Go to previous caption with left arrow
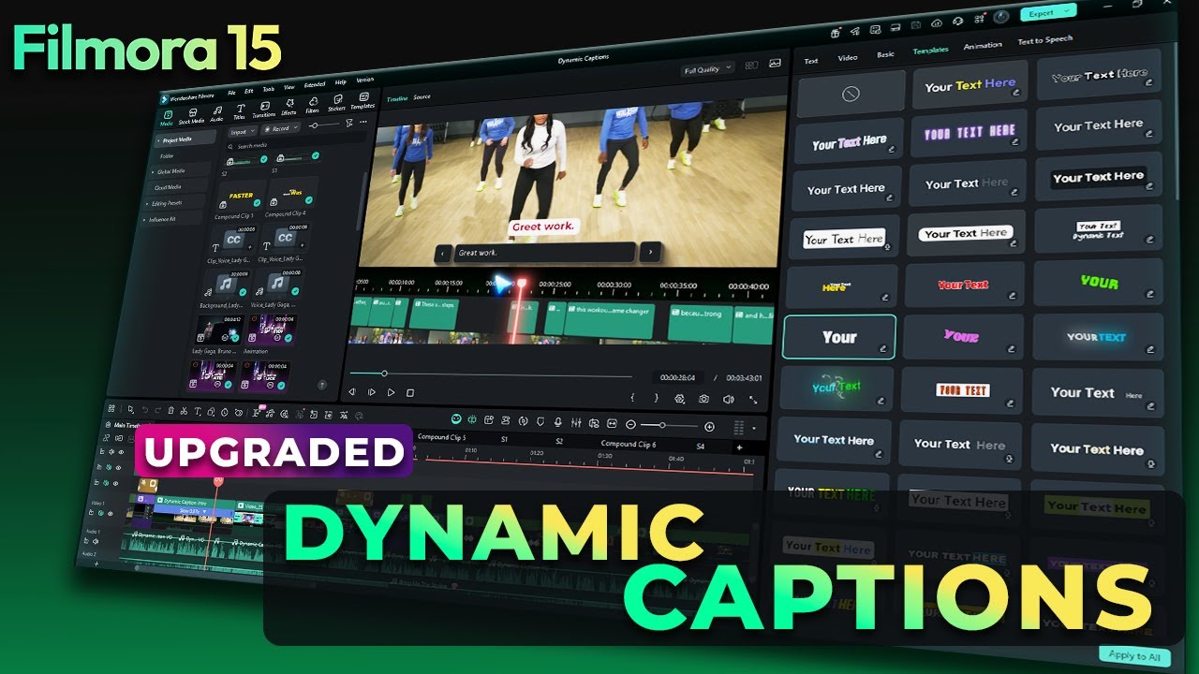 pos(443,253)
